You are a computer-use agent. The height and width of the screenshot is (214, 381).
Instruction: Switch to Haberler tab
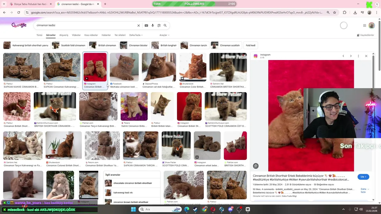click(106, 35)
